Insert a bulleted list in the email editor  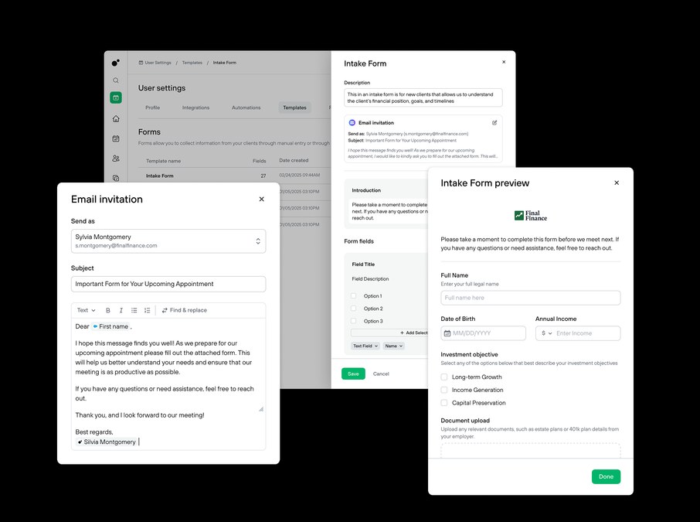point(134,310)
